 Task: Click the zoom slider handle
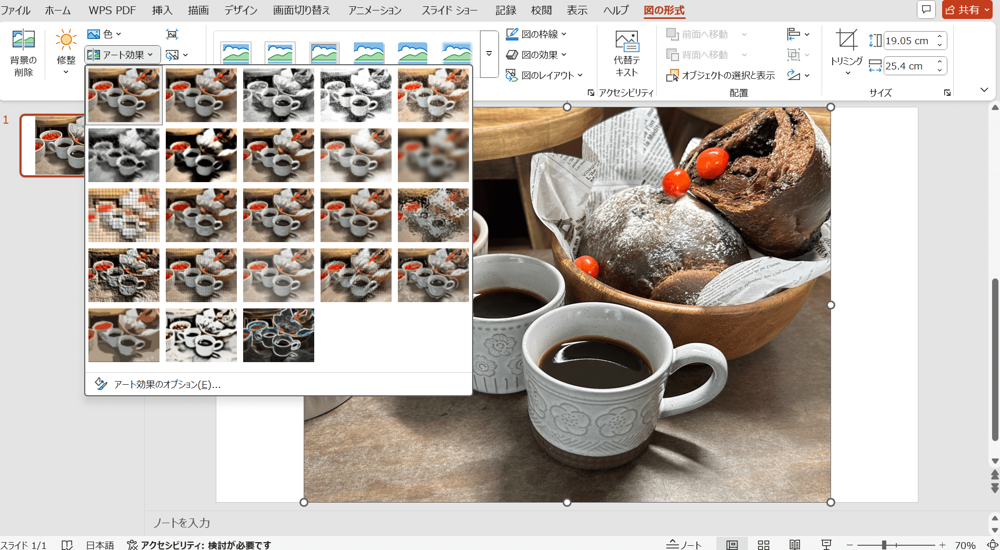[884, 545]
